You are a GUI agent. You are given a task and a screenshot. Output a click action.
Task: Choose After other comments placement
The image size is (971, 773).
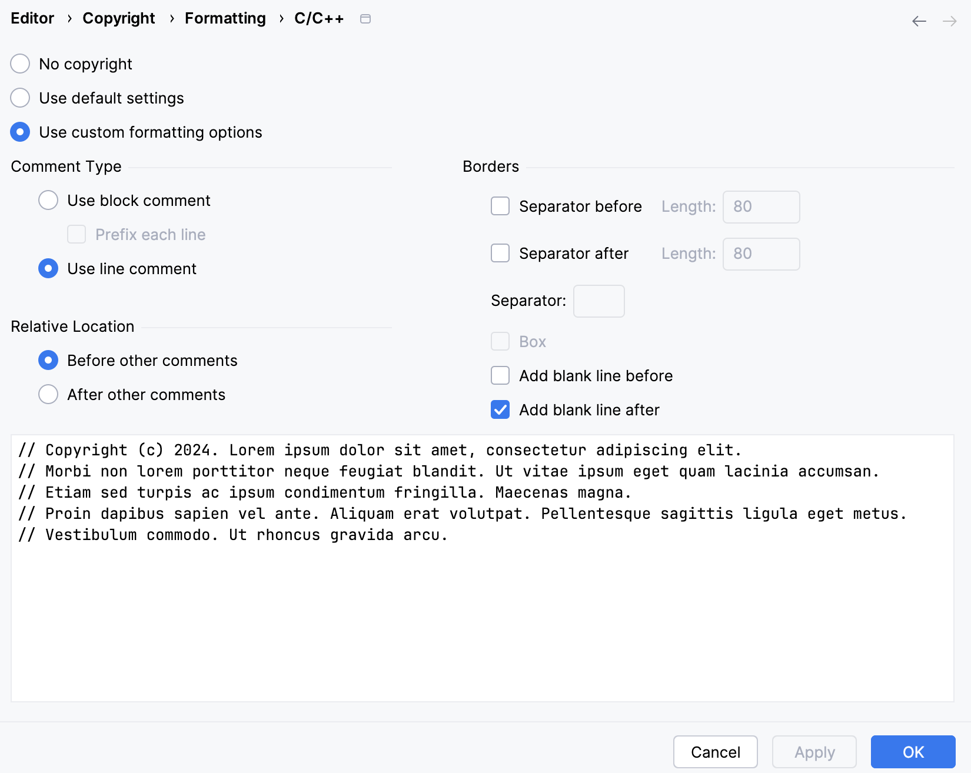pyautogui.click(x=48, y=394)
